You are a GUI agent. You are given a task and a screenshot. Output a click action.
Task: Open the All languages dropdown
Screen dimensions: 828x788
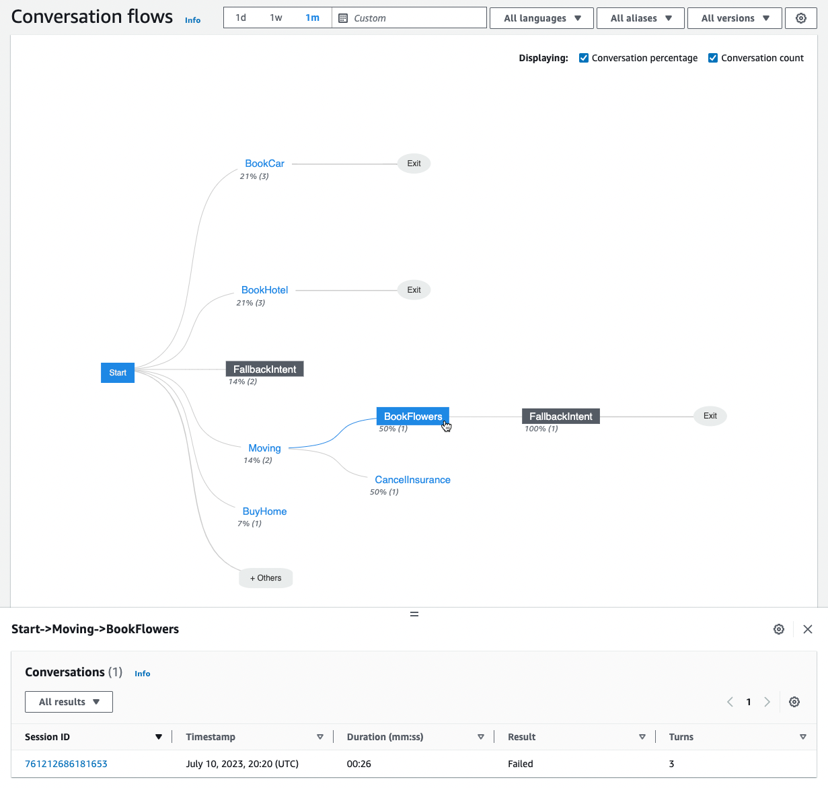coord(541,18)
